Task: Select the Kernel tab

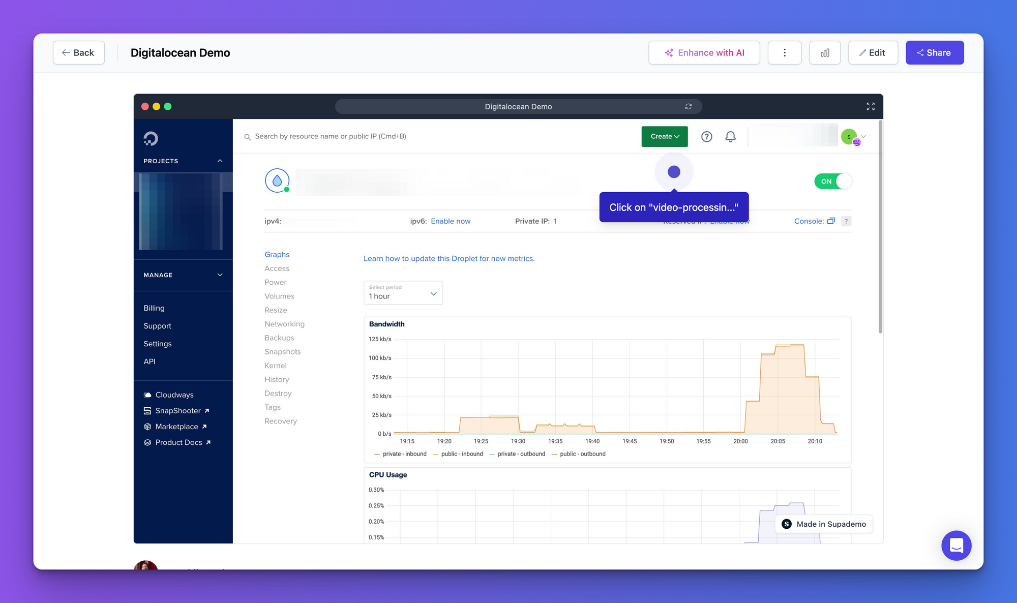Action: 276,366
